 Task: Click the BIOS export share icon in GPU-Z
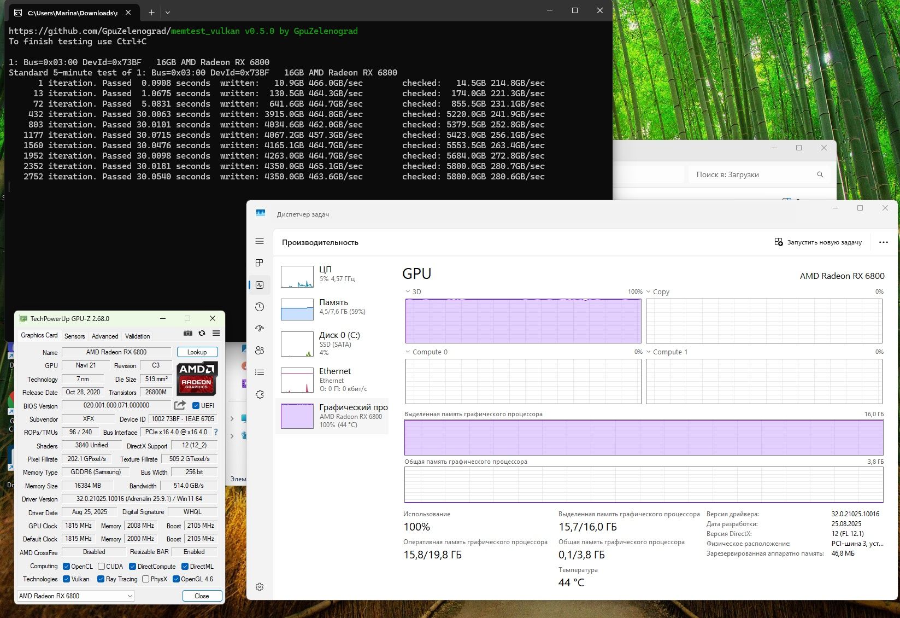[180, 405]
